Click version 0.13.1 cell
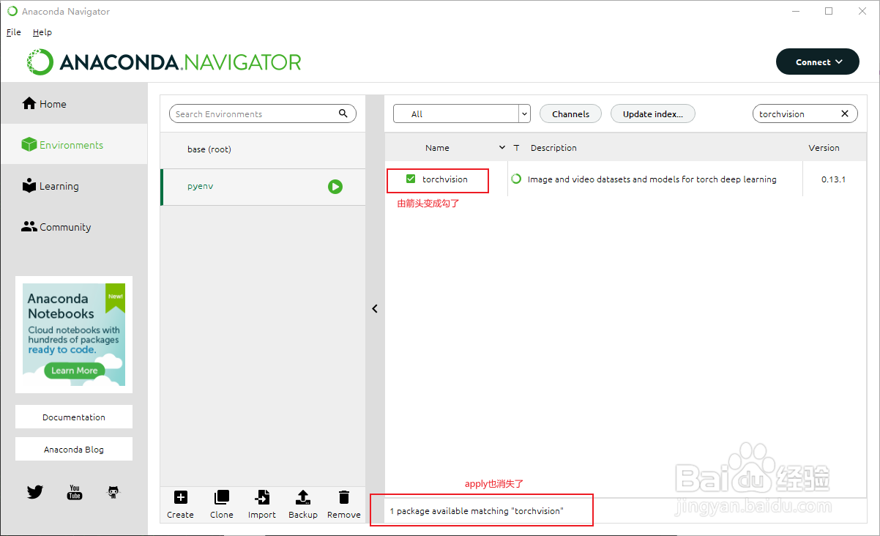This screenshot has height=536, width=880. (x=833, y=179)
